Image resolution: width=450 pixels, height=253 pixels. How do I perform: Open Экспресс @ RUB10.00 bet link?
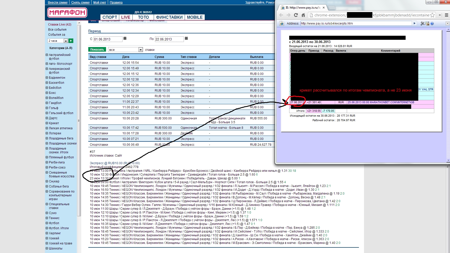pos(115,163)
